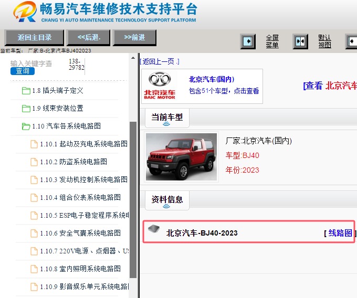The height and width of the screenshot is (298, 357).
Task: Click the 当前车型 status line at top
Action: coord(46,50)
